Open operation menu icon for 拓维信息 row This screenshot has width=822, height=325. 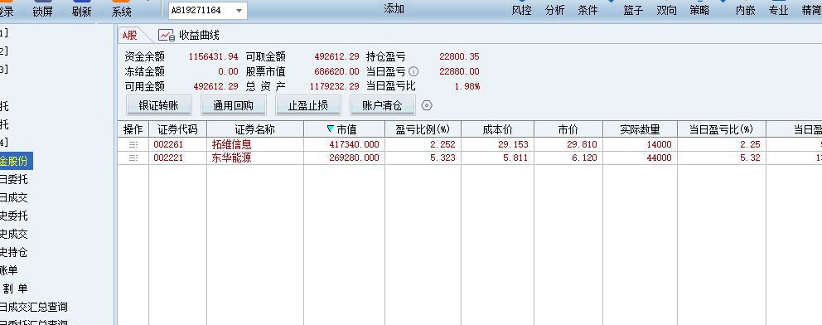[x=133, y=144]
